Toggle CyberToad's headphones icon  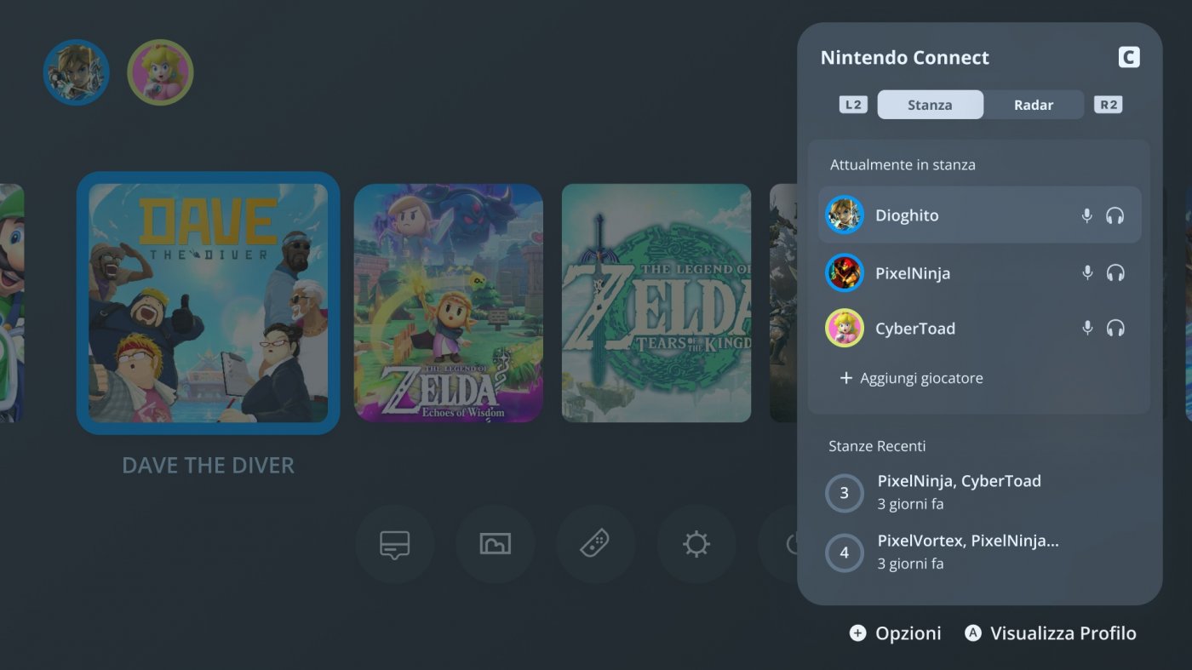[x=1115, y=328]
